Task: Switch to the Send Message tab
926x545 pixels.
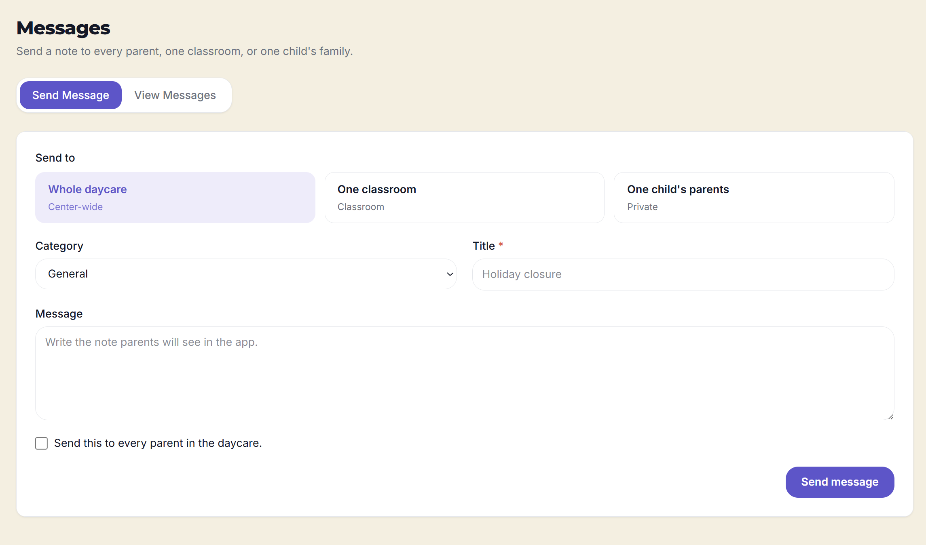Action: click(x=71, y=95)
